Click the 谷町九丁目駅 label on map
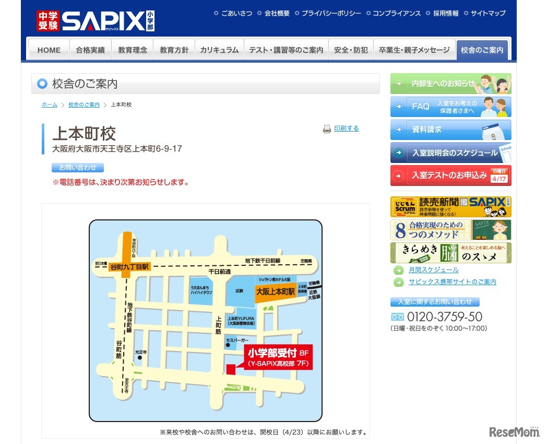This screenshot has width=547, height=444. [129, 267]
